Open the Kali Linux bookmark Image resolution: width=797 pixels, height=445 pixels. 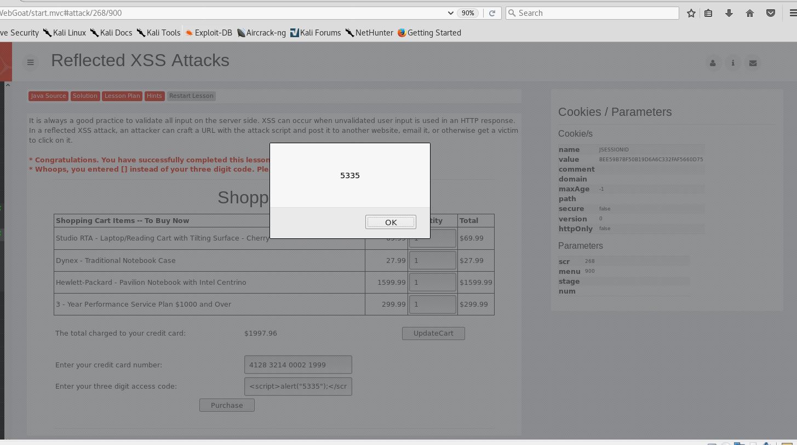pyautogui.click(x=65, y=33)
